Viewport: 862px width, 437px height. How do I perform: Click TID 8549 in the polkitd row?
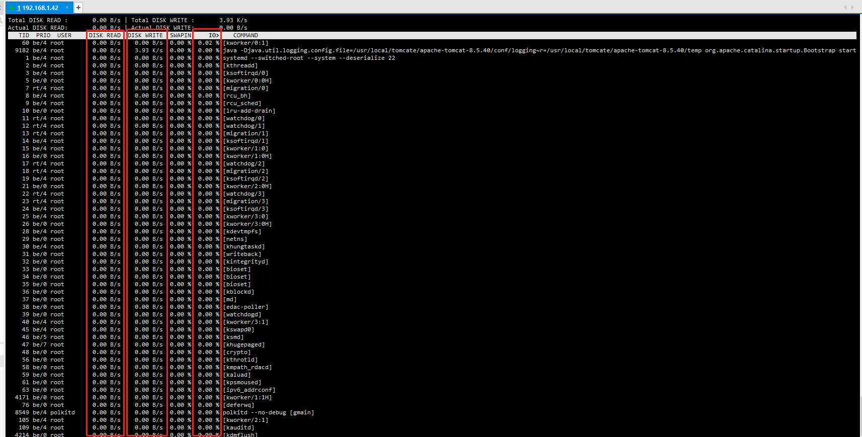22,412
